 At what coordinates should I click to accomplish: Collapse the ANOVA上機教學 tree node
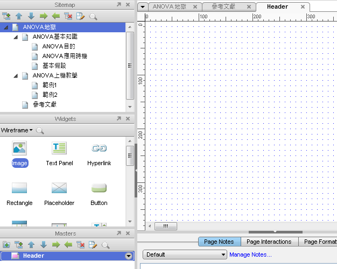coord(16,76)
